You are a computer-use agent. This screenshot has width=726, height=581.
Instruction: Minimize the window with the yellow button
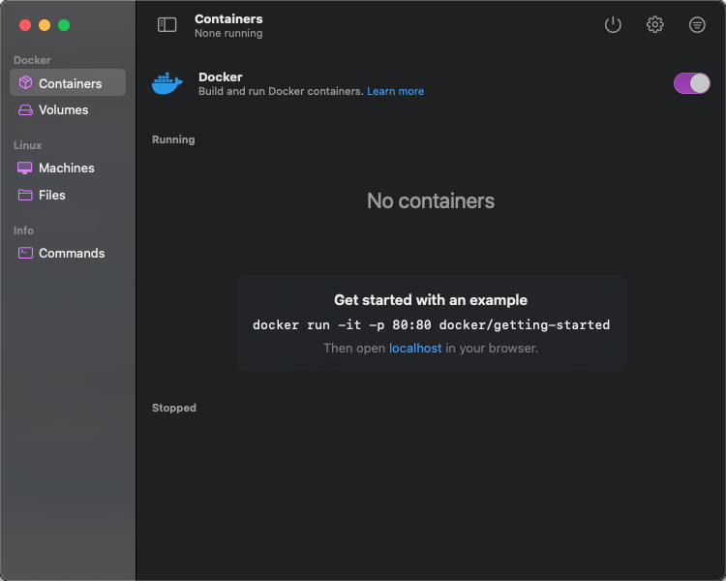(x=45, y=25)
